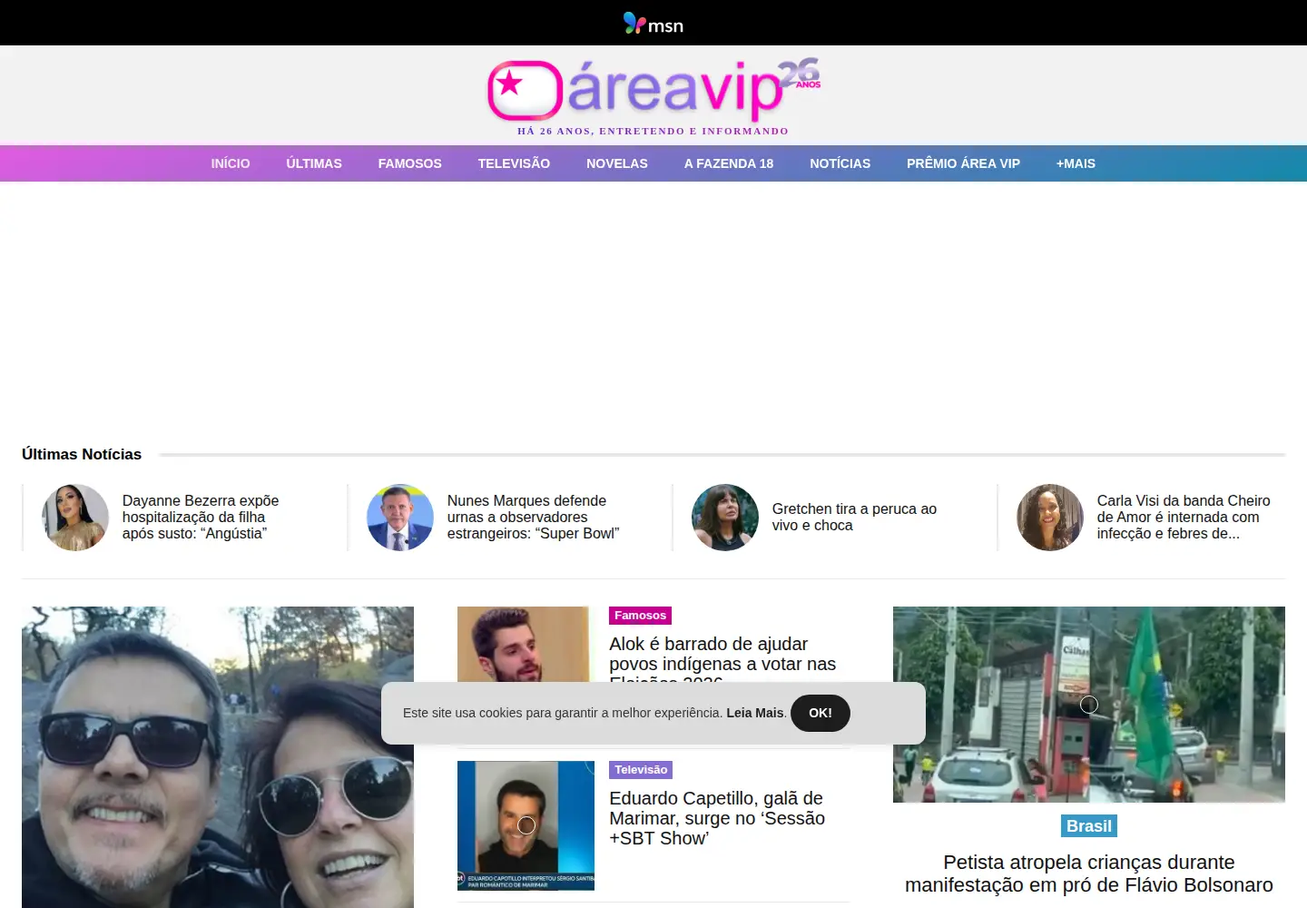Read Eduardo Capetillo Marimar headline
1307x908 pixels.
point(717,818)
